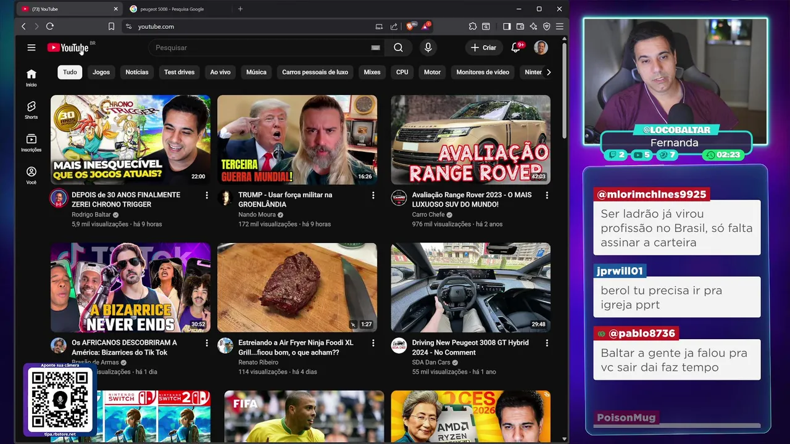Viewport: 790px width, 444px height.
Task: Open the YouTube hamburger guide menu
Action: [x=31, y=47]
